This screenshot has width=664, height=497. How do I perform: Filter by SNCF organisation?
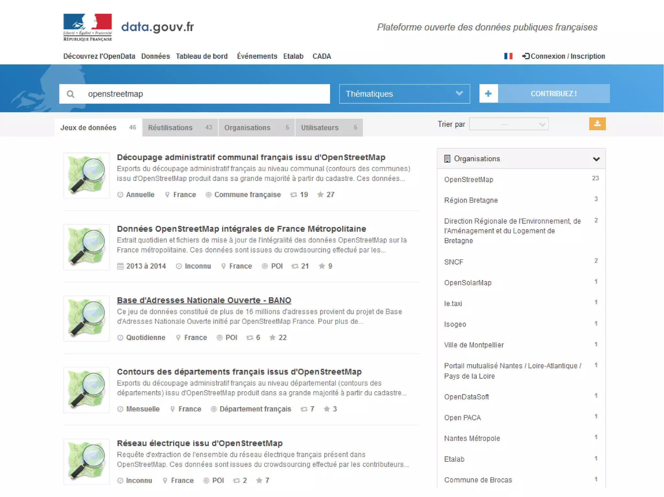454,262
